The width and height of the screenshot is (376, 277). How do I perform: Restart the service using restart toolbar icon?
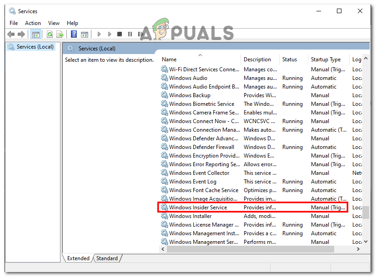click(x=140, y=34)
